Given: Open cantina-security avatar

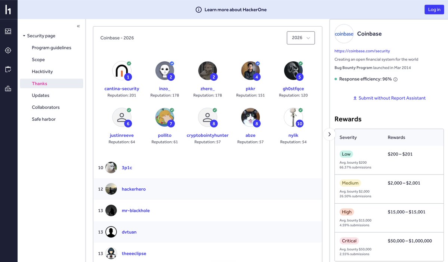Looking at the screenshot, I should (122, 71).
